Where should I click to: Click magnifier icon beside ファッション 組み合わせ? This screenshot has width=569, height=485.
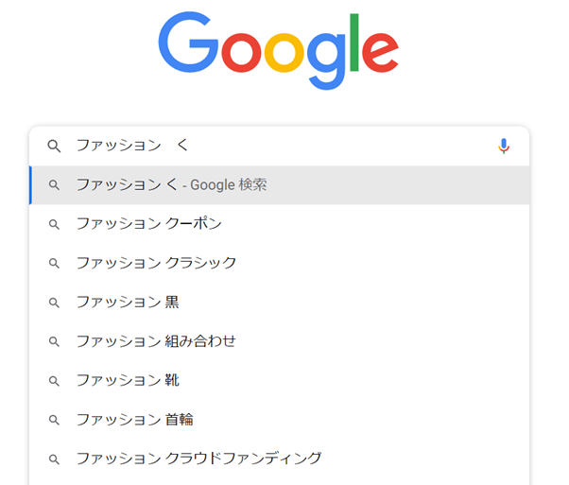[x=55, y=341]
